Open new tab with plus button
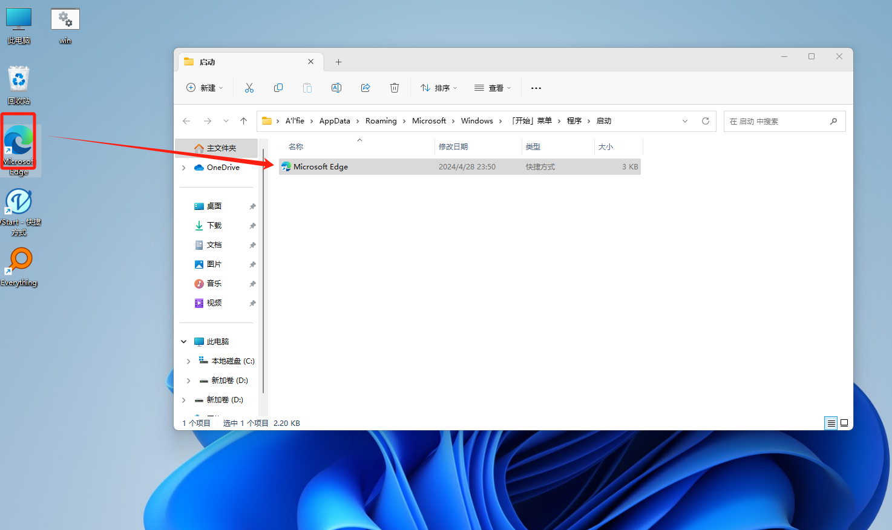The height and width of the screenshot is (530, 892). point(338,62)
